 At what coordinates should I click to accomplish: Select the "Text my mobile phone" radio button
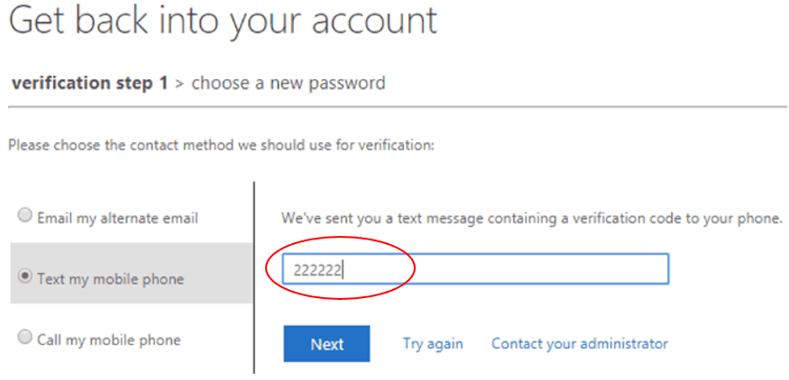coord(24,278)
